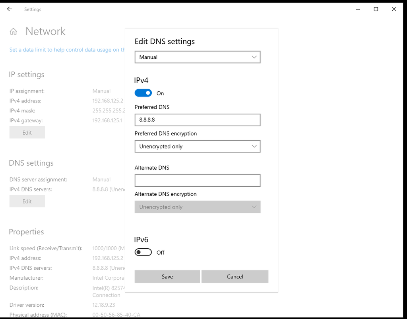The image size is (407, 319).
Task: Click Edit under DNS settings
Action: tap(27, 201)
